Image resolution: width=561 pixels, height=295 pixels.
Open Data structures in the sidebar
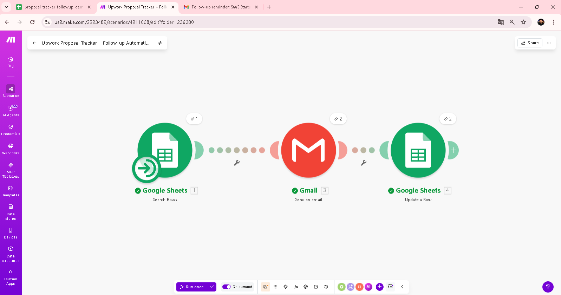(x=11, y=254)
